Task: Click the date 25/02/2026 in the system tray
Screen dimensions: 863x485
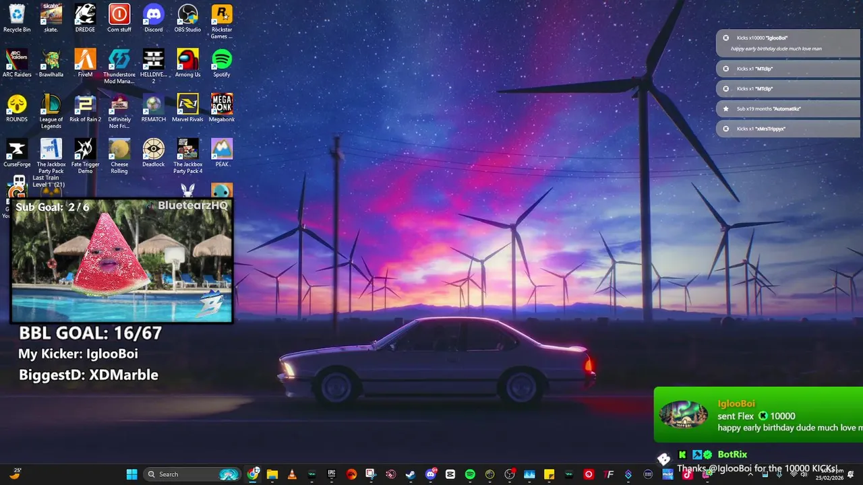Action: (x=831, y=478)
